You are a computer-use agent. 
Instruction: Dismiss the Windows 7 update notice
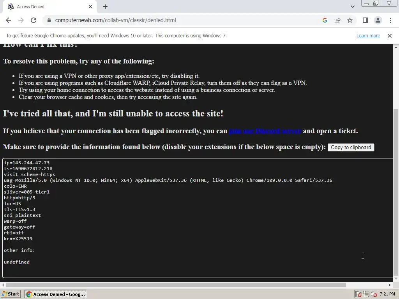[x=389, y=36]
